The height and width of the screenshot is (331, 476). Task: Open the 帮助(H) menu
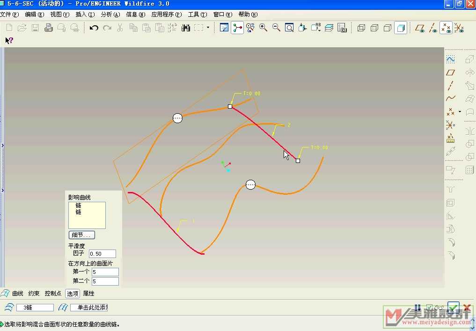click(x=248, y=14)
